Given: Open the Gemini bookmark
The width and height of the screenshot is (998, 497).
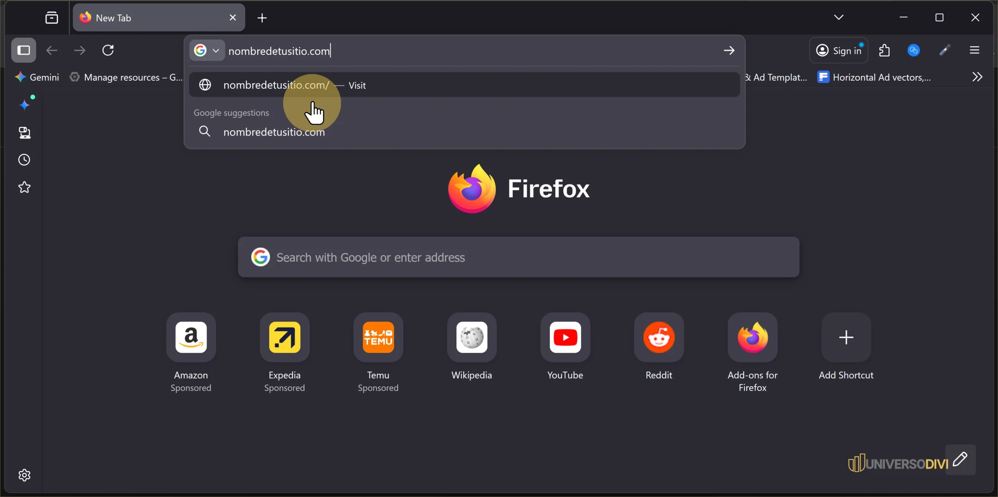Looking at the screenshot, I should [37, 77].
